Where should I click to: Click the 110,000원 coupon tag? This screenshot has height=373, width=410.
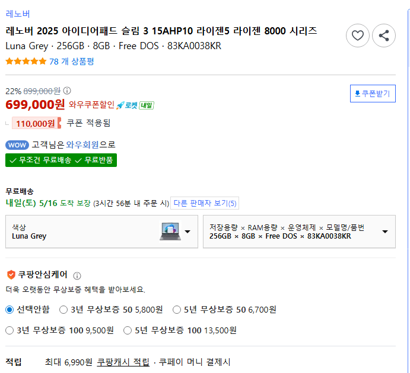(36, 123)
